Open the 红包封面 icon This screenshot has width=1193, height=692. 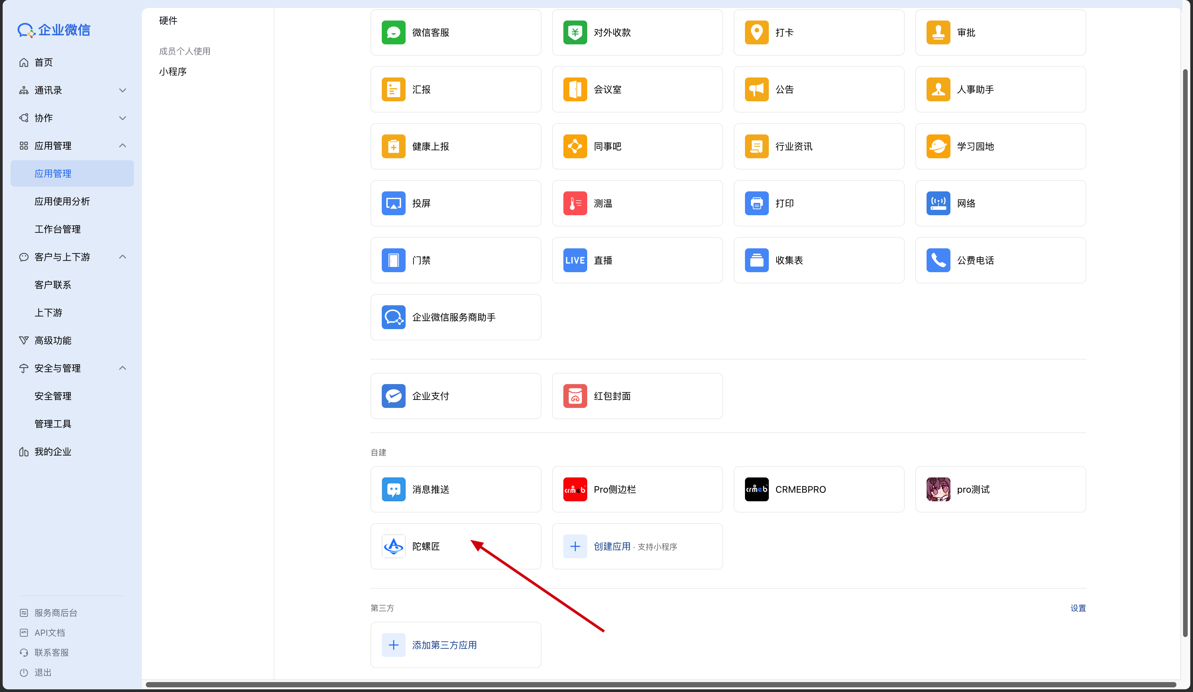coord(575,396)
